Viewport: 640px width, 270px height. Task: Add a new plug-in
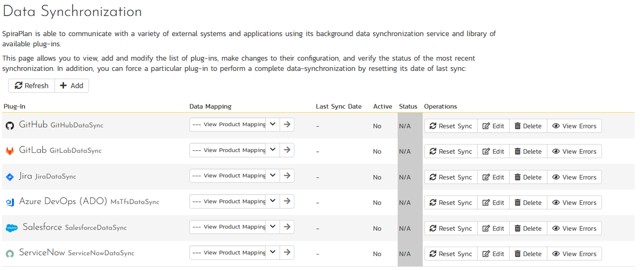point(71,86)
